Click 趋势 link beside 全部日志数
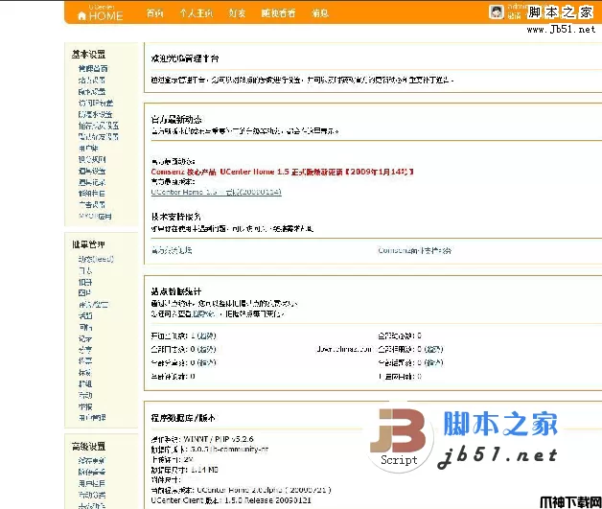The width and height of the screenshot is (602, 509). 208,349
